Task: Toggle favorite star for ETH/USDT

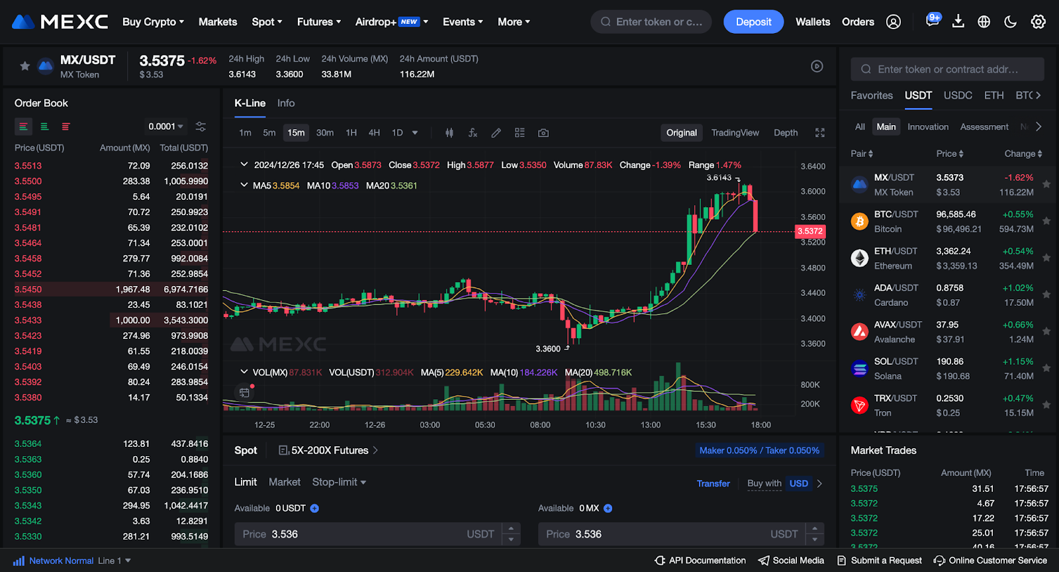Action: [1046, 258]
